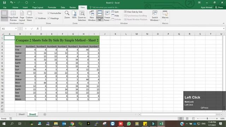Expand the formula bar
This screenshot has width=226, height=127.
point(224,29)
